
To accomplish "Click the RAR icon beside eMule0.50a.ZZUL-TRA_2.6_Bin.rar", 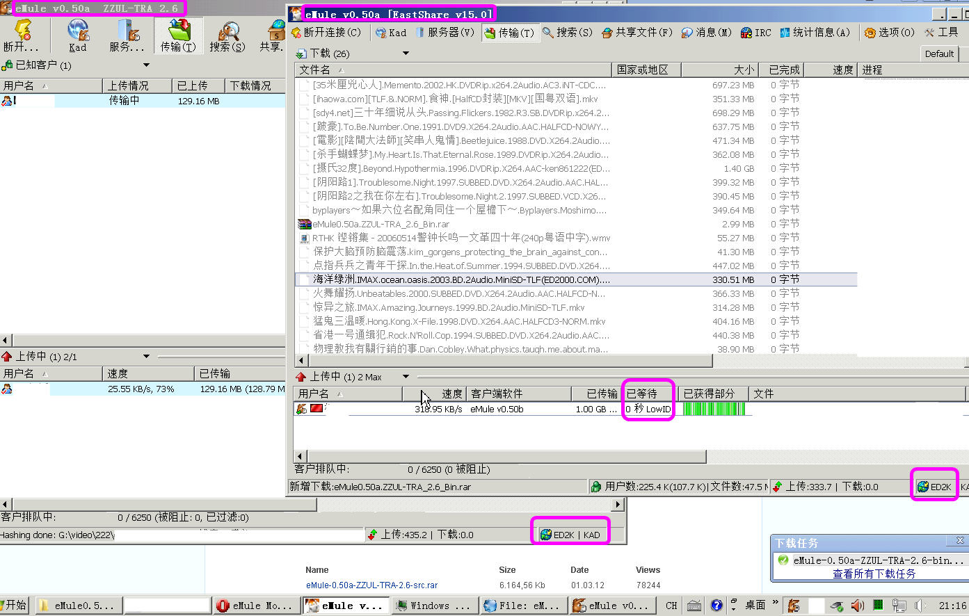I will [x=304, y=224].
